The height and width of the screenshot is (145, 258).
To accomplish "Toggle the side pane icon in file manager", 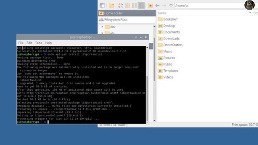I will (x=102, y=6).
